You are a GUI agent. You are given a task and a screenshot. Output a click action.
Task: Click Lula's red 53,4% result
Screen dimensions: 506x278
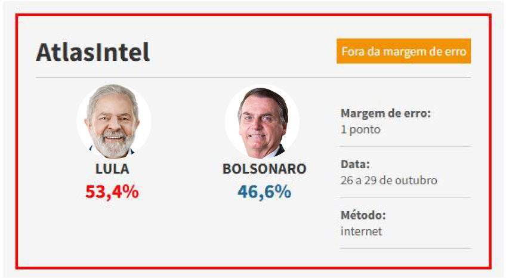[112, 191]
